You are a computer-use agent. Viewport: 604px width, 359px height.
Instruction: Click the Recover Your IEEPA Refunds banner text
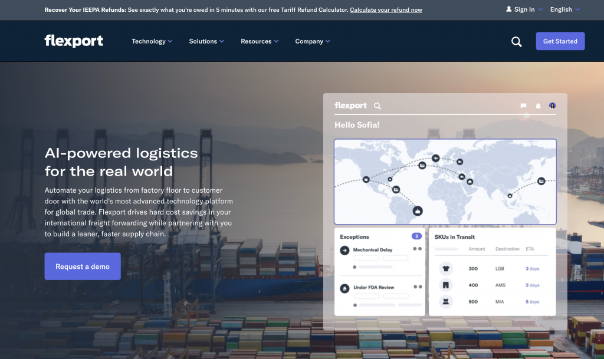(x=86, y=9)
